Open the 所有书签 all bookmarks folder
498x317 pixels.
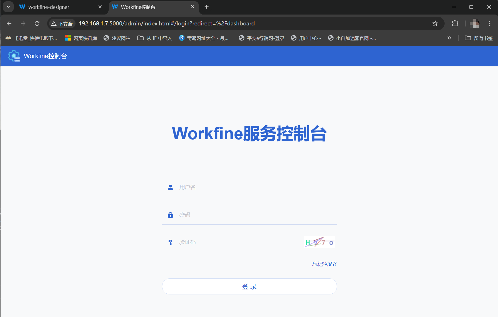click(x=479, y=38)
